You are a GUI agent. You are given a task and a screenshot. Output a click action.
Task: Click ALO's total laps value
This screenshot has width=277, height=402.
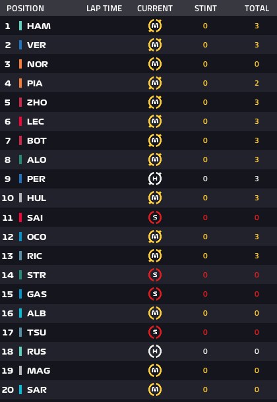(x=257, y=159)
